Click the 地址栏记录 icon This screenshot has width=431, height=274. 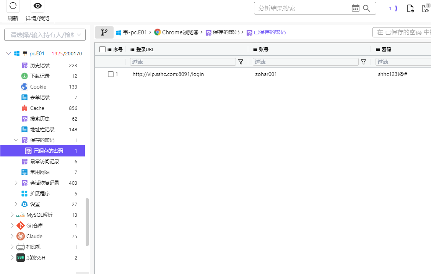[24, 129]
